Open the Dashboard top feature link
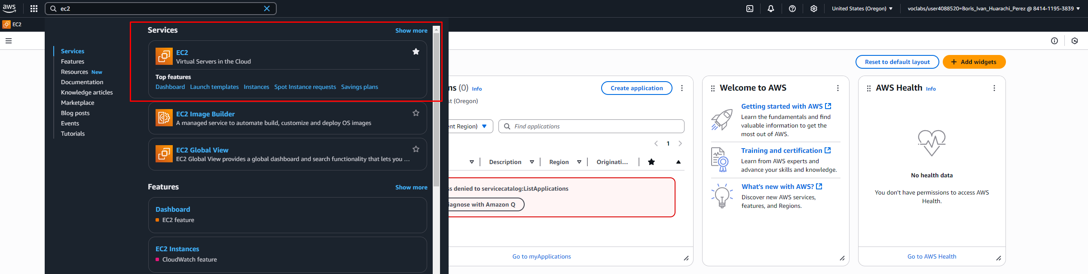Image resolution: width=1088 pixels, height=274 pixels. (x=170, y=87)
